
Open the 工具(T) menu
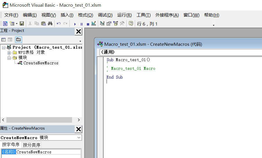point(143,15)
